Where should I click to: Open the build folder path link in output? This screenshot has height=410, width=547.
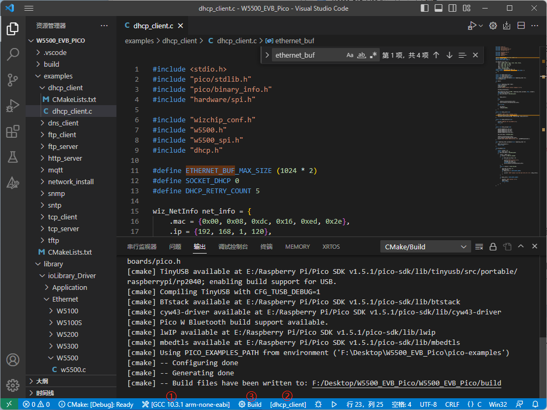point(407,383)
